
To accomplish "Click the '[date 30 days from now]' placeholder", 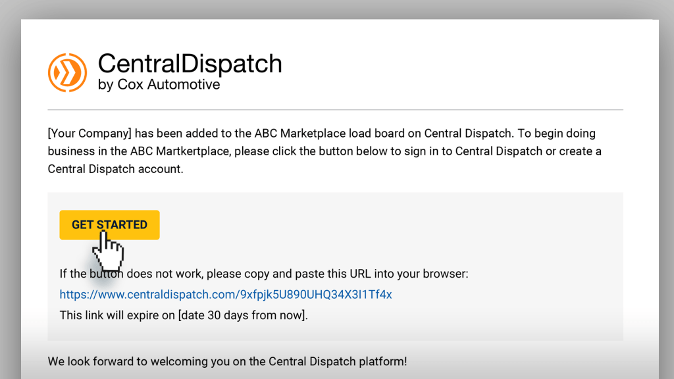I will [242, 315].
